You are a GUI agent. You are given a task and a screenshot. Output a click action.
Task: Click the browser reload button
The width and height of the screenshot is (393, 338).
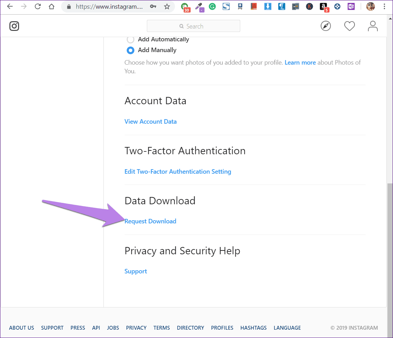coord(38,7)
